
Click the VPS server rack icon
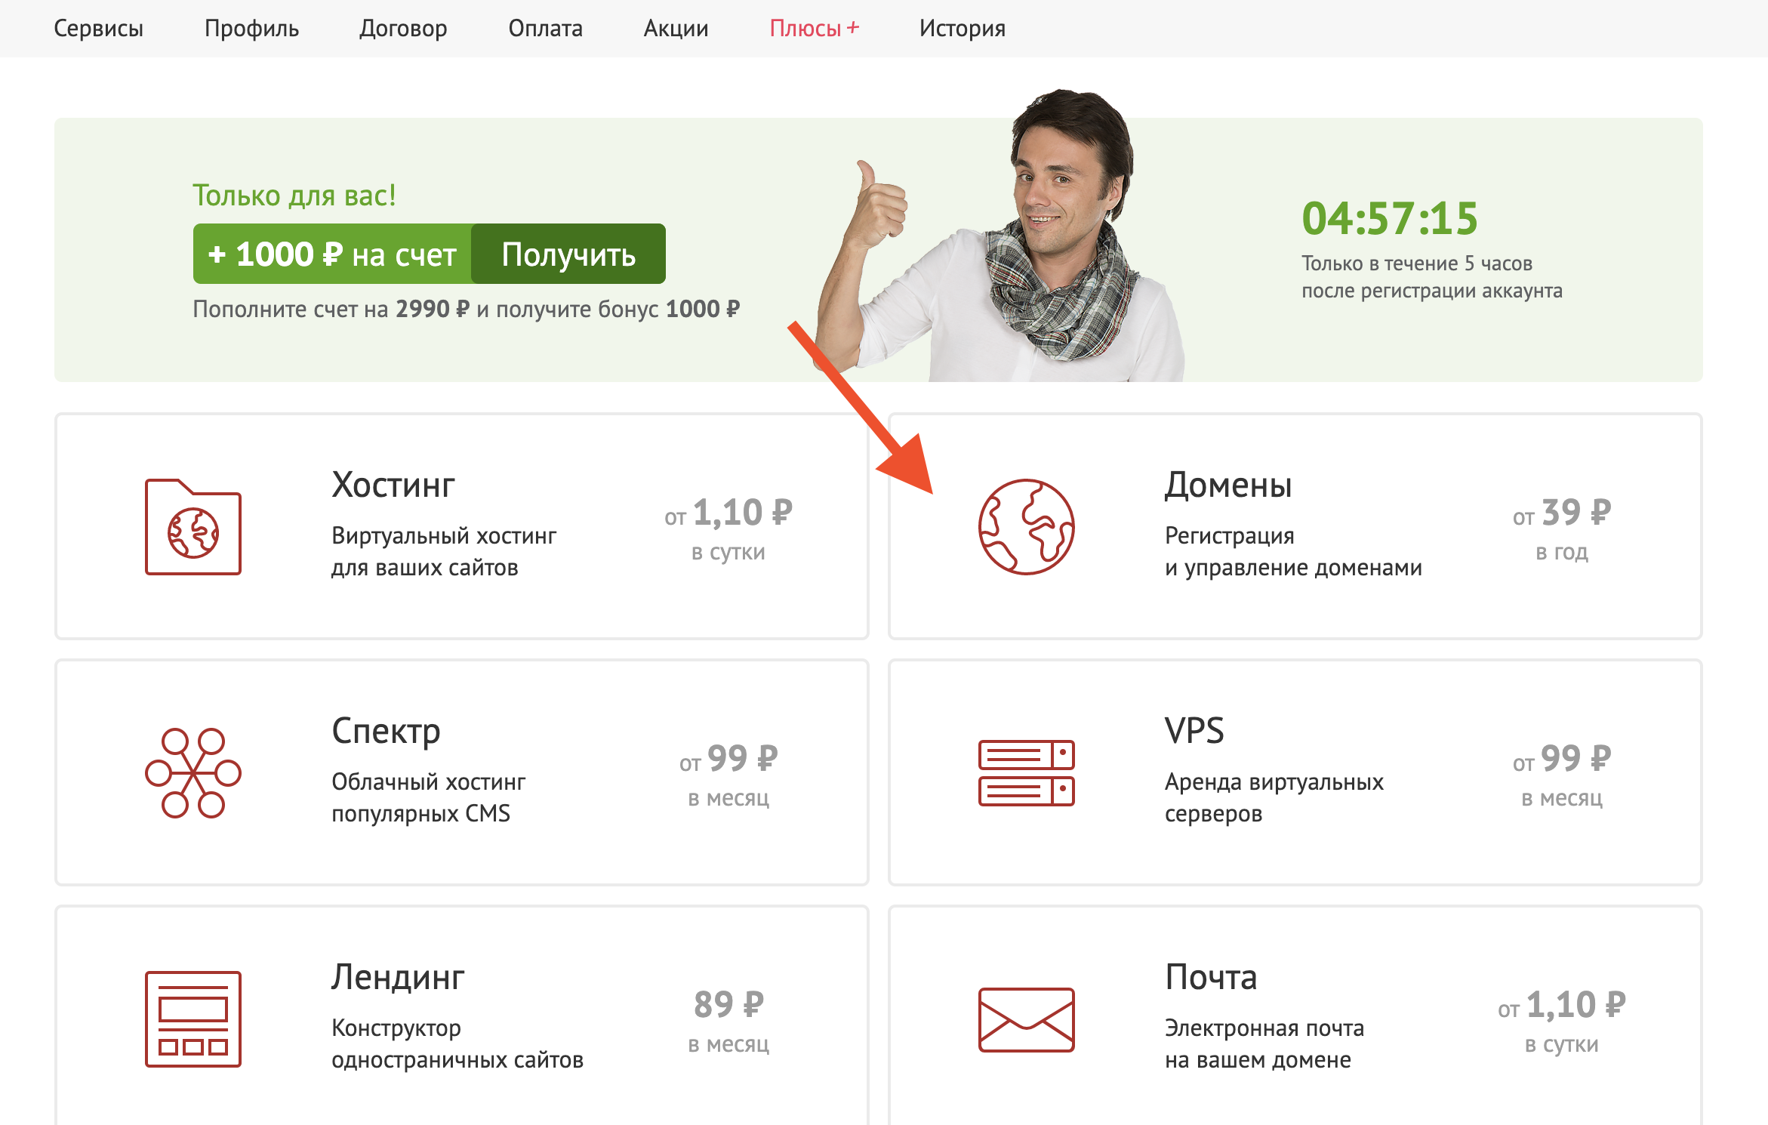tap(1026, 772)
